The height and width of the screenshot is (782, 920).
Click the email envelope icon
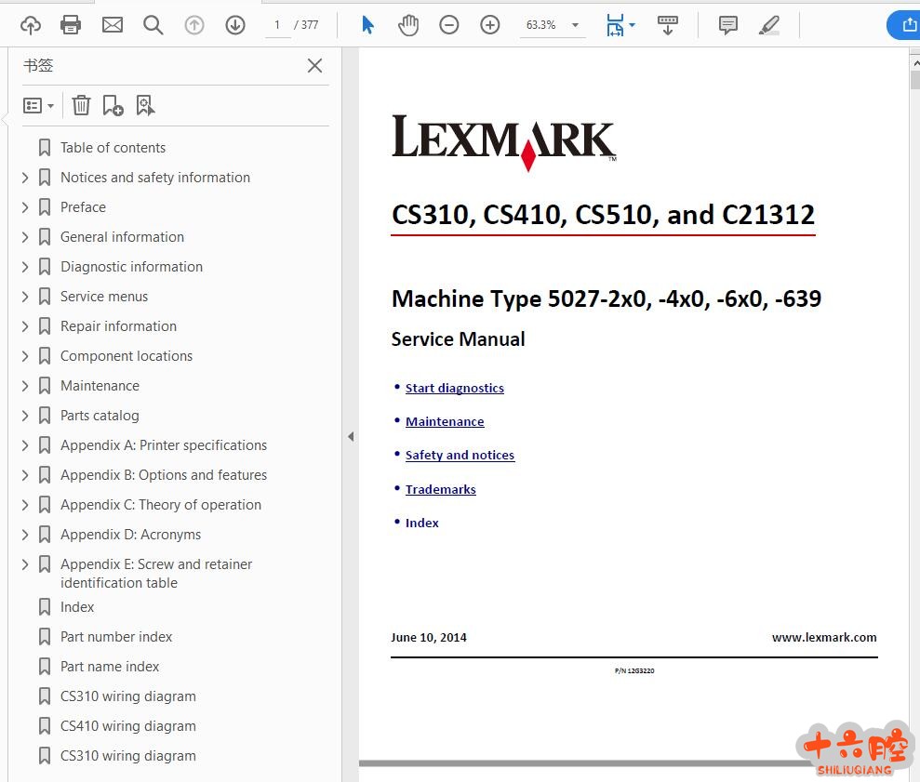(113, 25)
